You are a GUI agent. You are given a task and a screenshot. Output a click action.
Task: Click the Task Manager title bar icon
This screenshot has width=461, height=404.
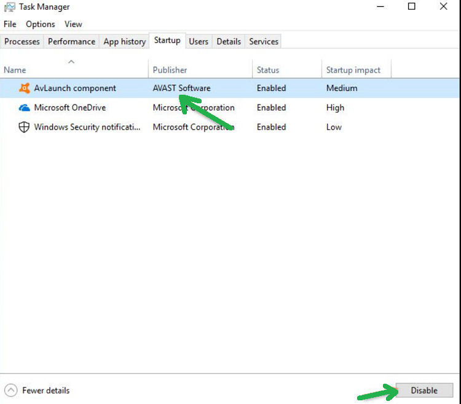click(x=9, y=7)
